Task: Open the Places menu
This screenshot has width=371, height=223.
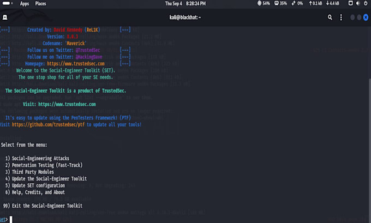Action: point(41,4)
